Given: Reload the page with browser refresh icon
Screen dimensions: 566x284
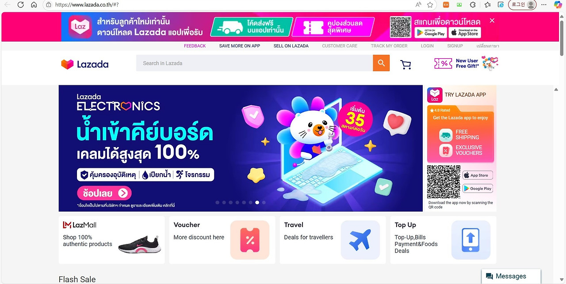Looking at the screenshot, I should (x=20, y=5).
